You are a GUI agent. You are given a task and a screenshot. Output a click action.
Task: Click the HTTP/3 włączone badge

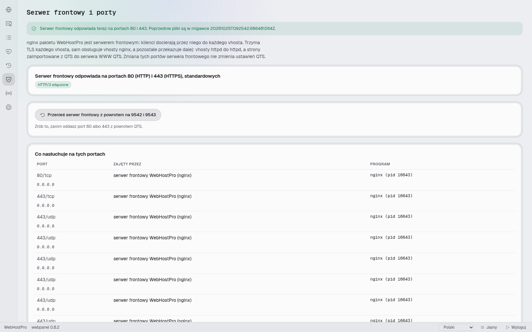(53, 85)
